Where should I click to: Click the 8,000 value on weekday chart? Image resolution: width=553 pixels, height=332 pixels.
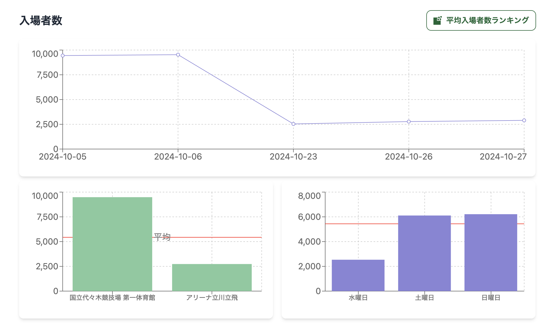(x=309, y=196)
